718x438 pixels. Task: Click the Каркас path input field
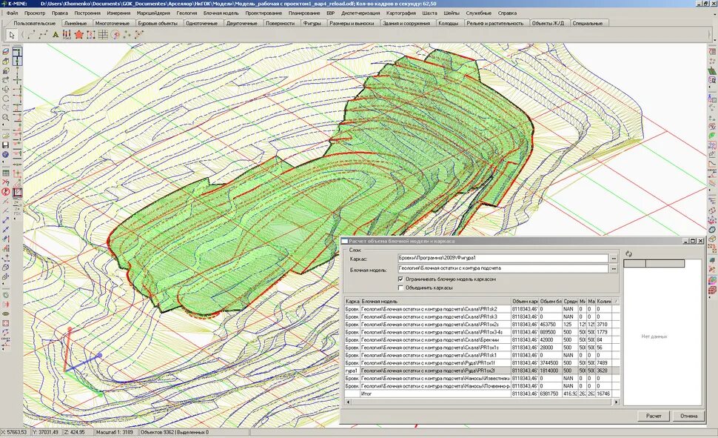point(503,259)
